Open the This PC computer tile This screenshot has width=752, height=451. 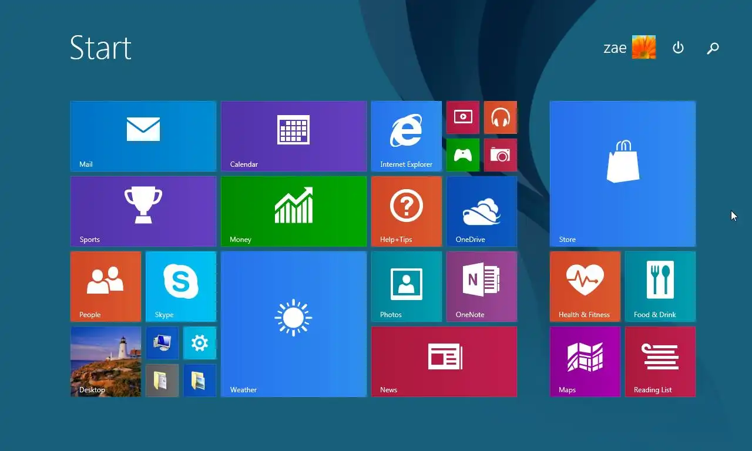162,343
